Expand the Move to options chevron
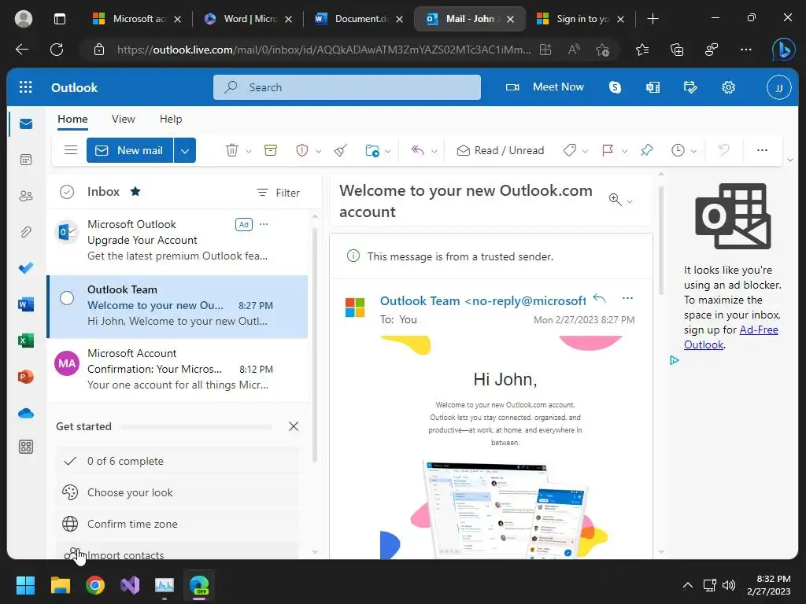 click(x=387, y=151)
